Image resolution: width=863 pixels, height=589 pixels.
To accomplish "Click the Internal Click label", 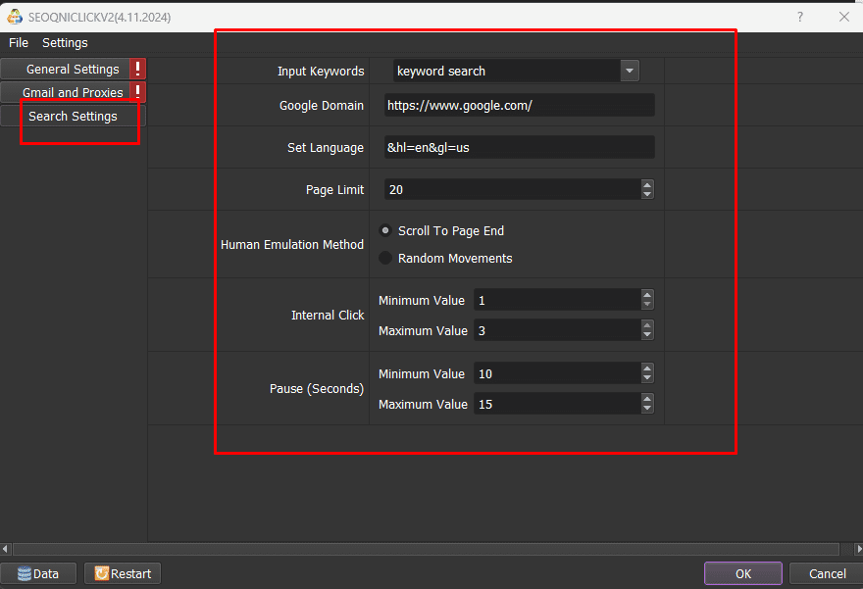I will coord(328,316).
